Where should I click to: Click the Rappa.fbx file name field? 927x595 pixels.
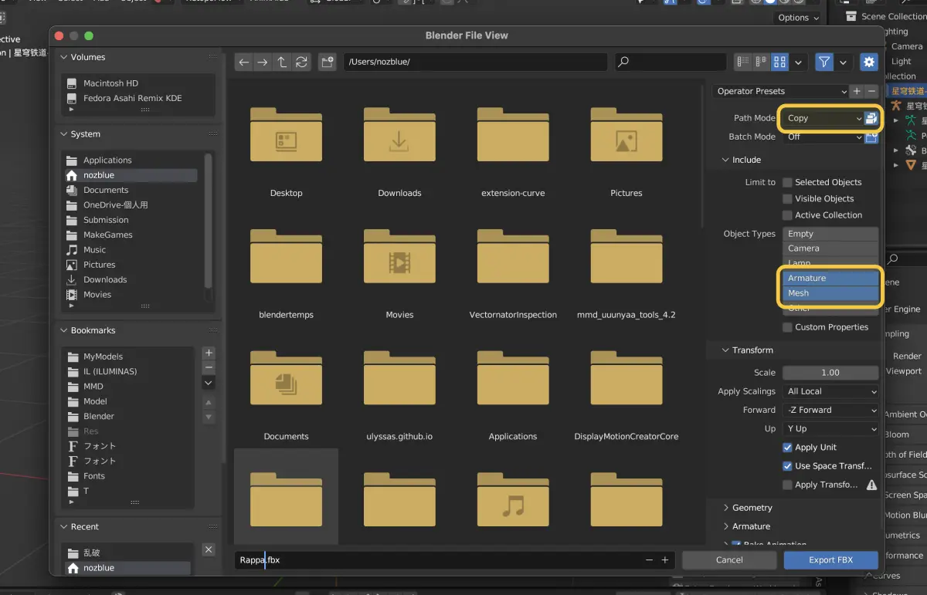pyautogui.click(x=437, y=560)
